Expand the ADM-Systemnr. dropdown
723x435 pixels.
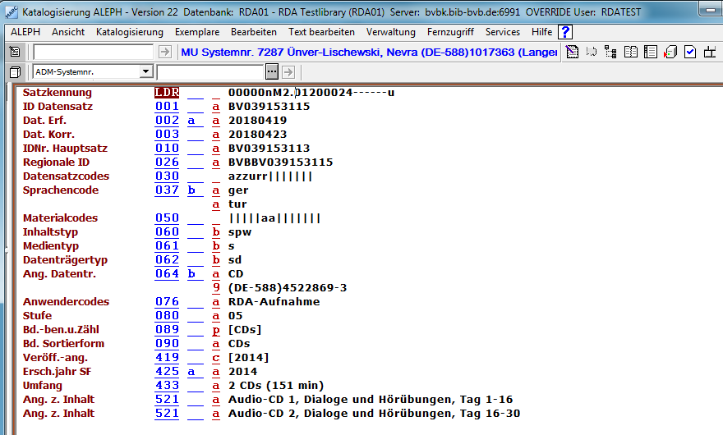click(145, 72)
